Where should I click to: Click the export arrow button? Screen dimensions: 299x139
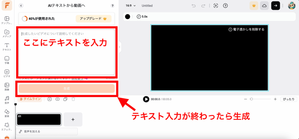tap(276, 6)
